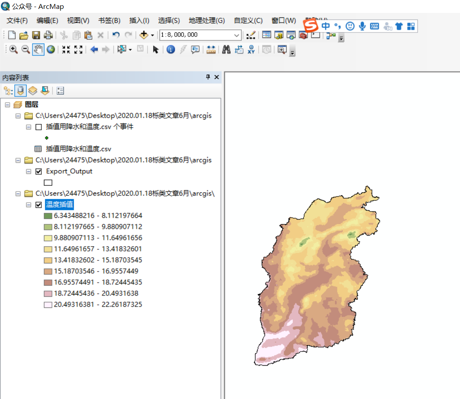Activate the Measure ruler tool
Screen dimensions: 460x399
coord(211,50)
